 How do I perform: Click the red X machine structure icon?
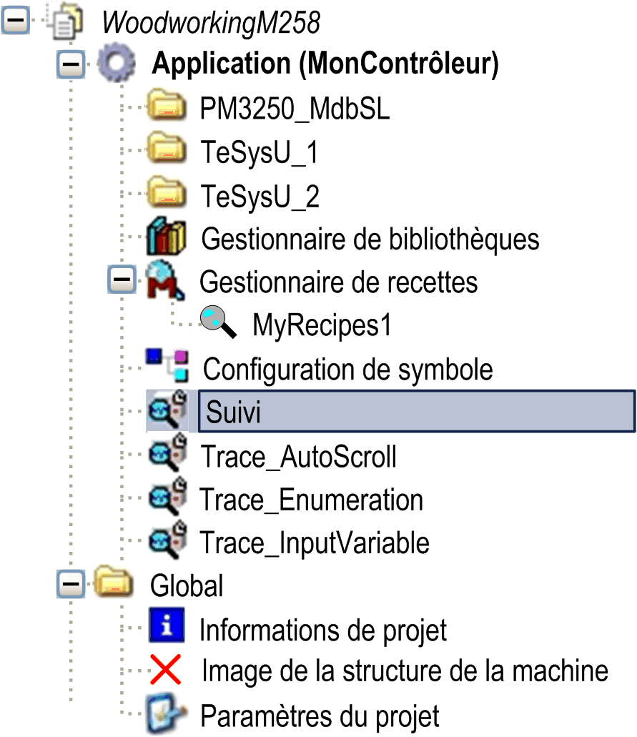click(x=166, y=671)
